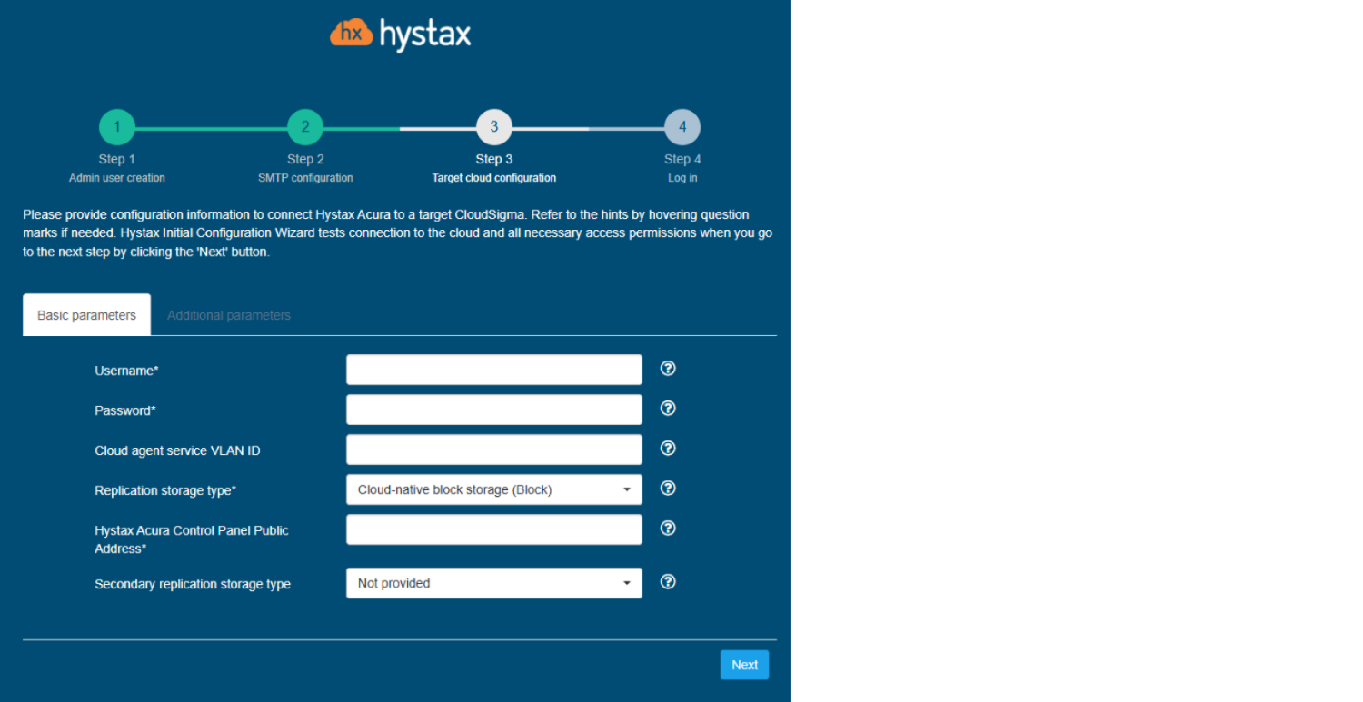Click the 'Admin user creation' step label

pos(117,178)
